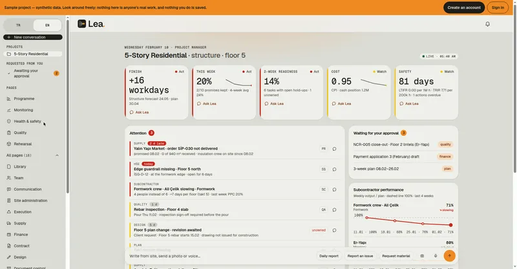The image size is (517, 269).
Task: Click the LIVE status indicator
Action: pos(439,56)
